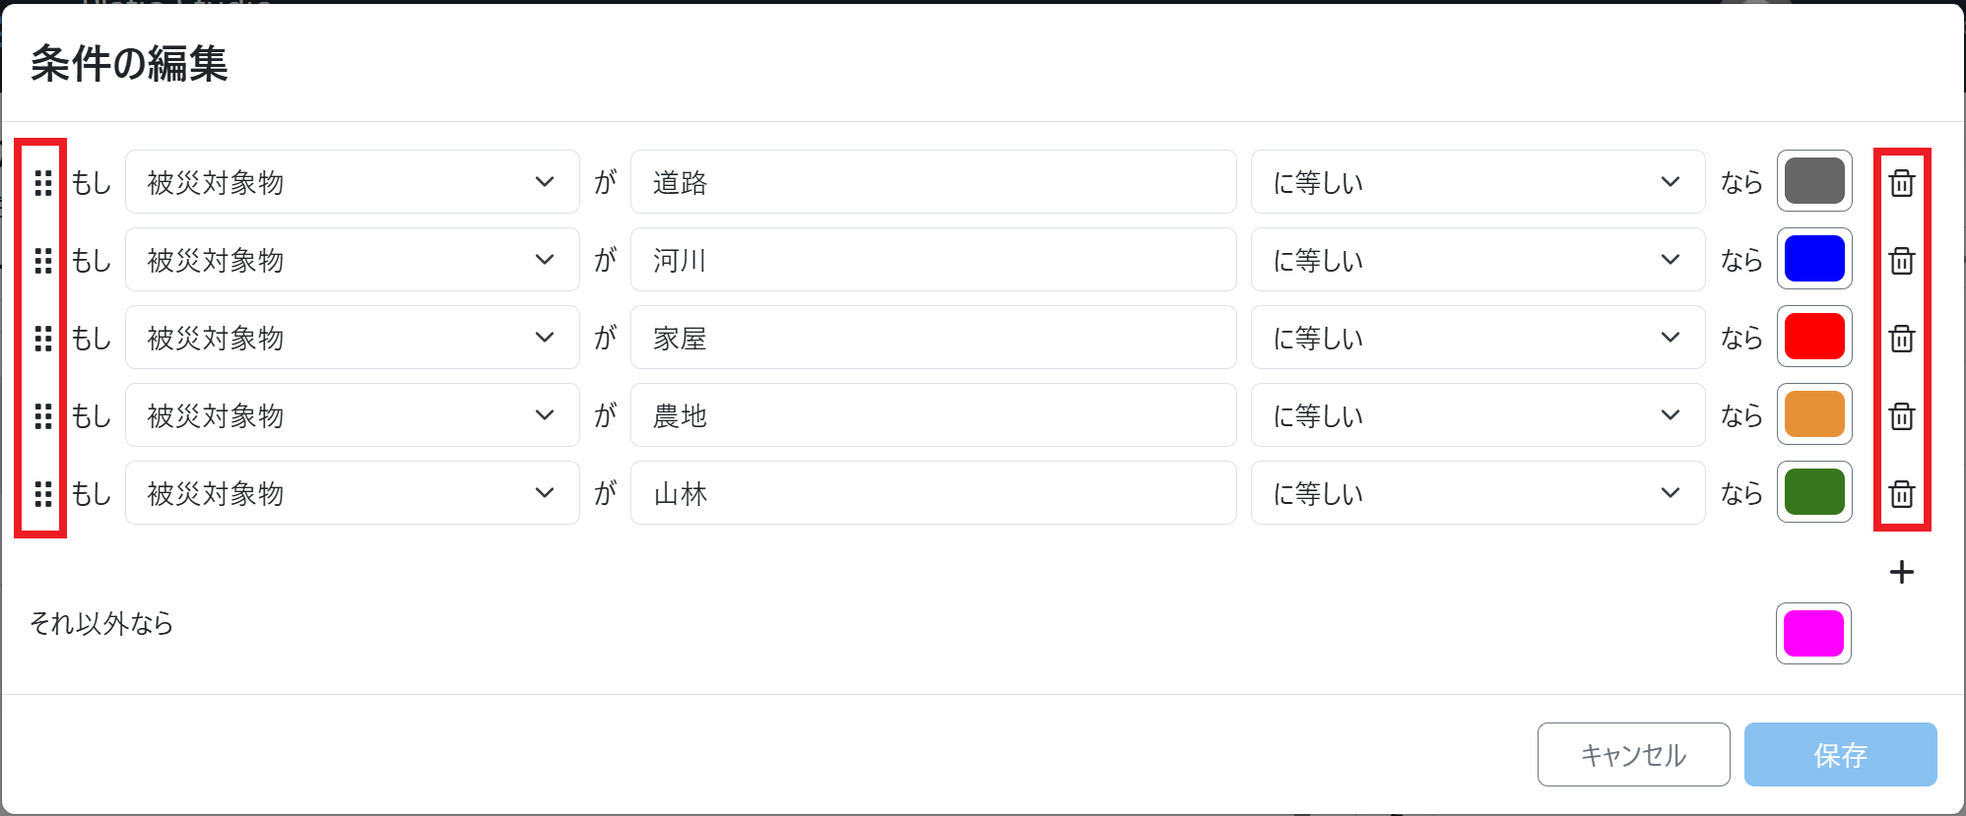
Task: Add a new condition with plus icon
Action: 1902,572
